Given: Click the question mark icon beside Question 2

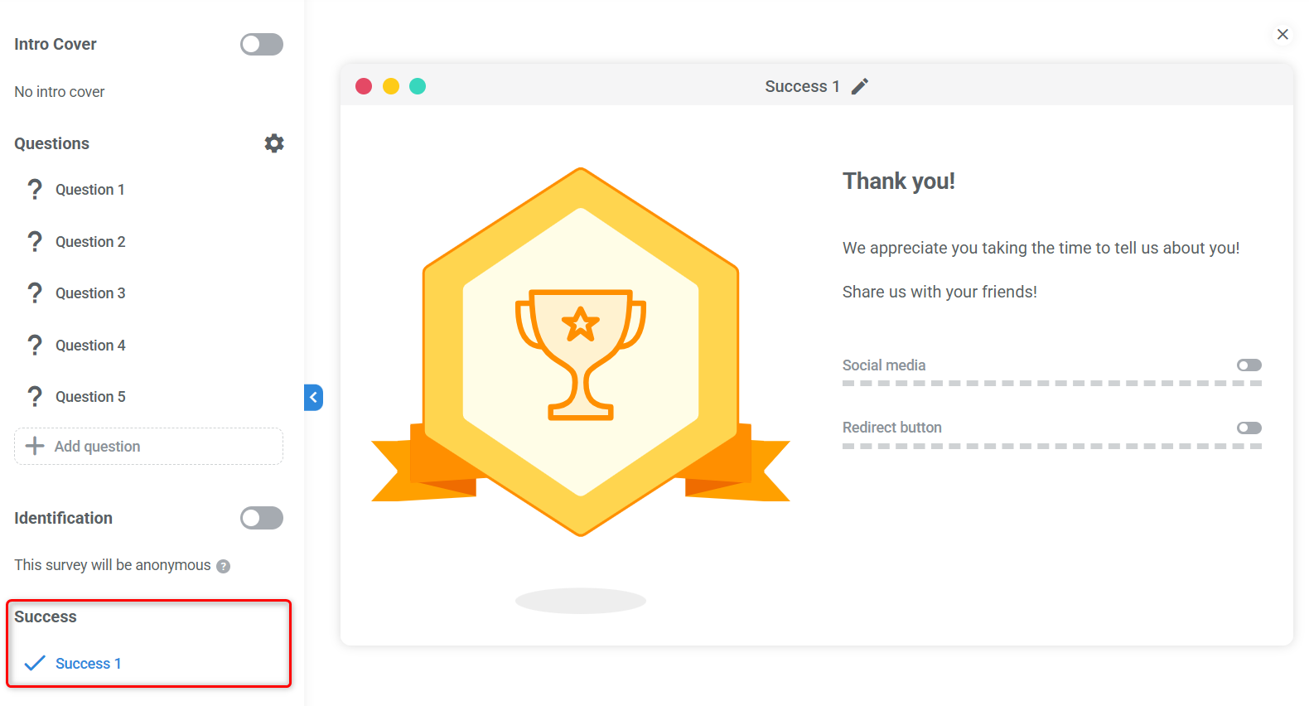Looking at the screenshot, I should [34, 241].
